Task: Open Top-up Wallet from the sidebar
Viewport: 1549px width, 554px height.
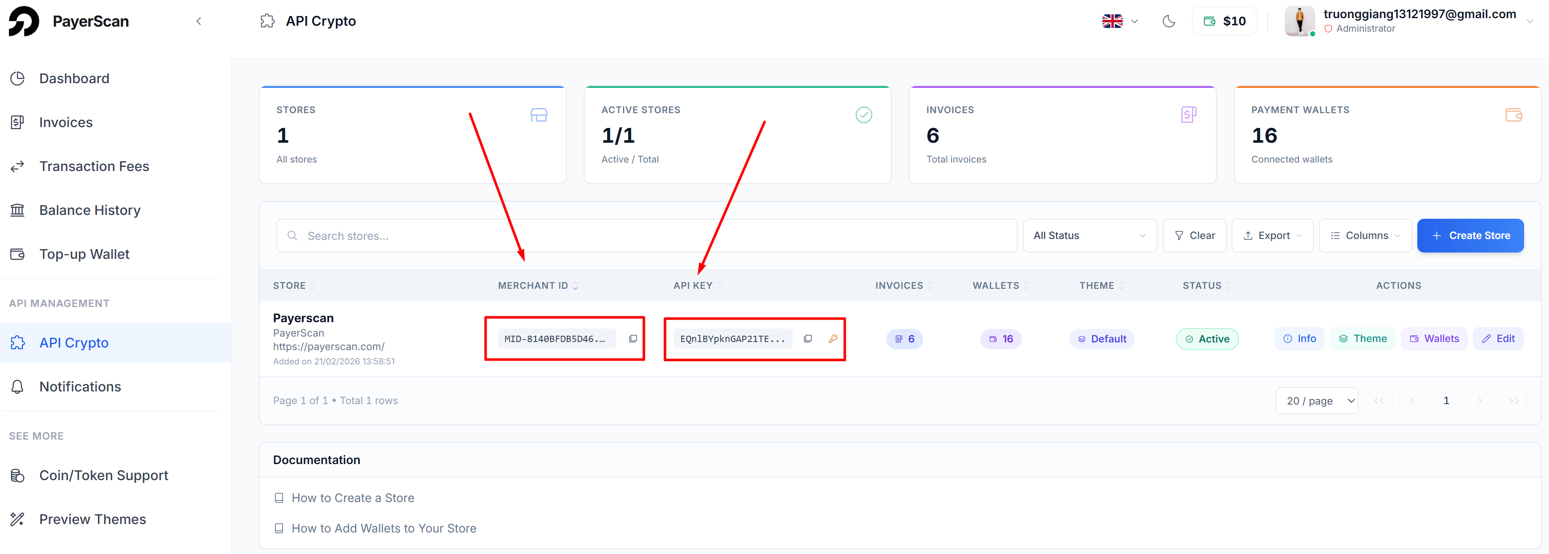Action: pyautogui.click(x=84, y=254)
